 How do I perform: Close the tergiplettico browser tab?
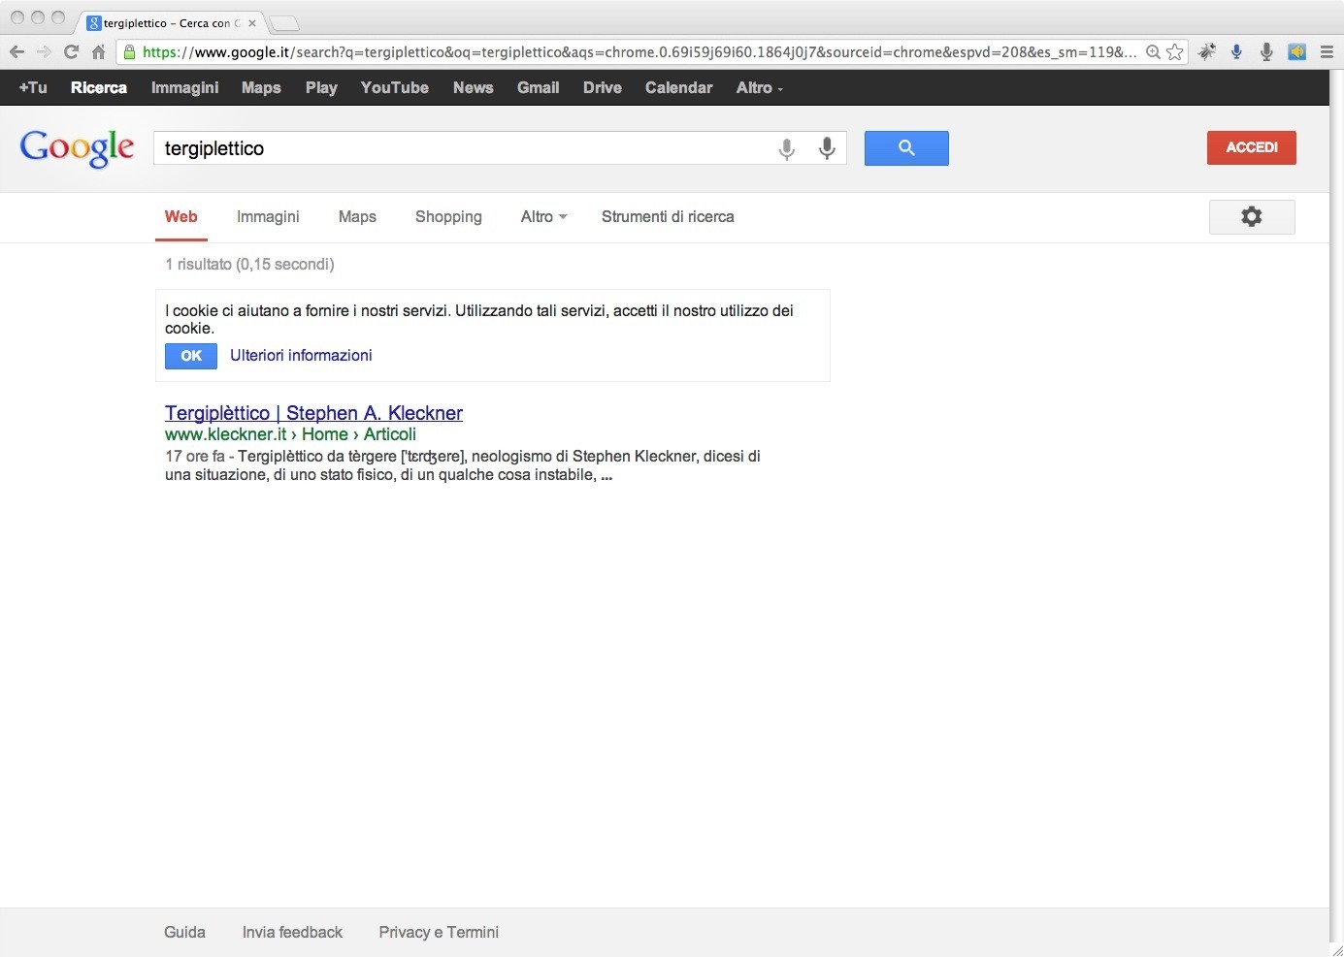point(252,23)
